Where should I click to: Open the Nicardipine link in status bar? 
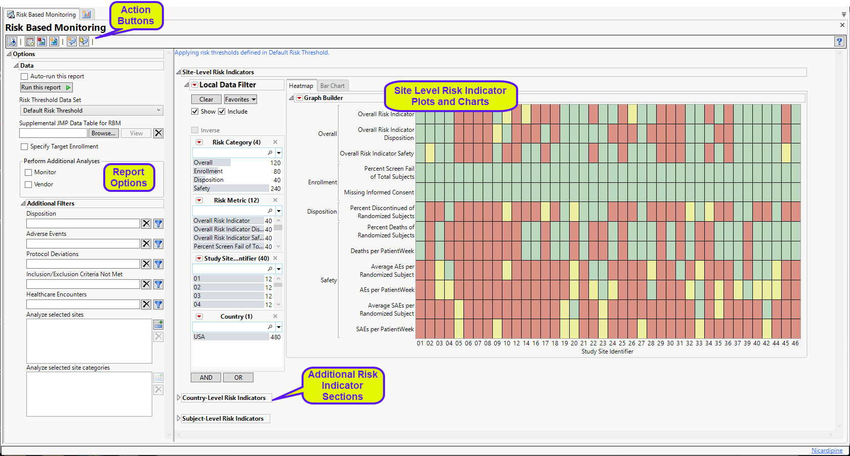point(827,450)
